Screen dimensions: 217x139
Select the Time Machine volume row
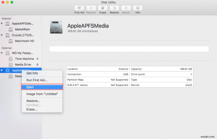[21, 59]
